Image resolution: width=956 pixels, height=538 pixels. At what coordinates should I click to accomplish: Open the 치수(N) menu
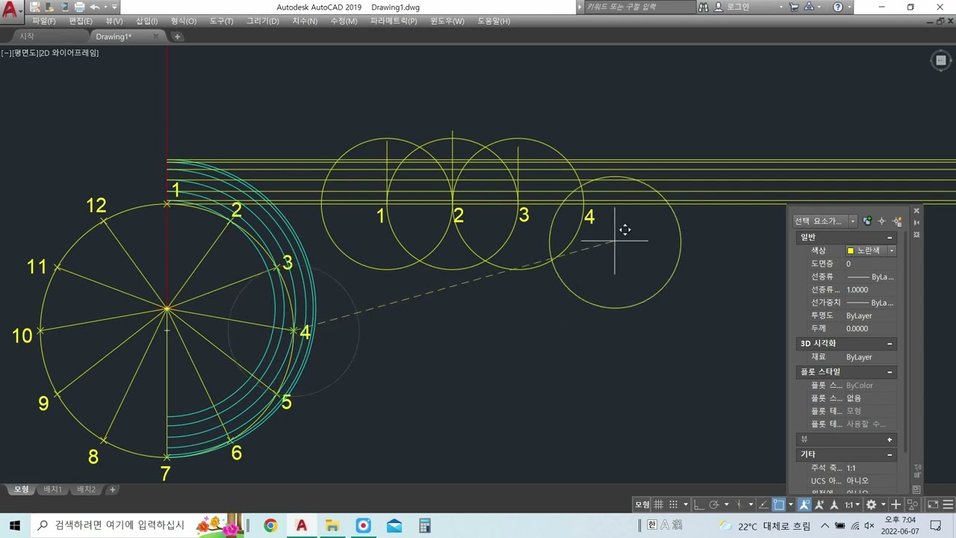click(305, 21)
